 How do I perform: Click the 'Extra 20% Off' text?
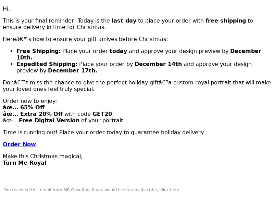41,114
